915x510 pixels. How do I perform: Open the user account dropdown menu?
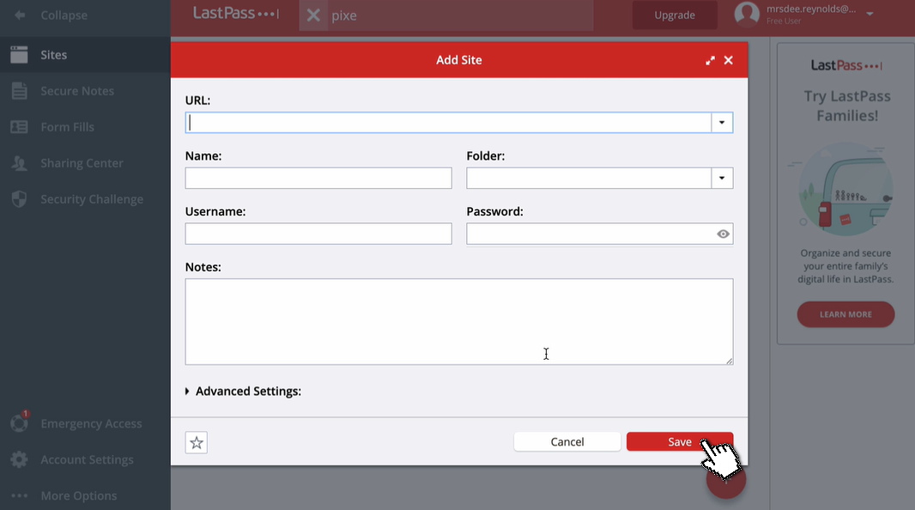coord(870,14)
